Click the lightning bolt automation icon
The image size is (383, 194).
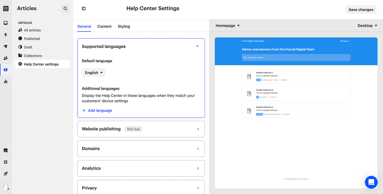pyautogui.click(x=6, y=35)
